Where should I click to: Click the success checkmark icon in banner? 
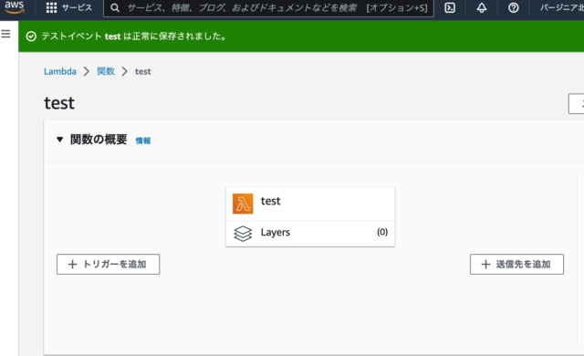[x=31, y=37]
